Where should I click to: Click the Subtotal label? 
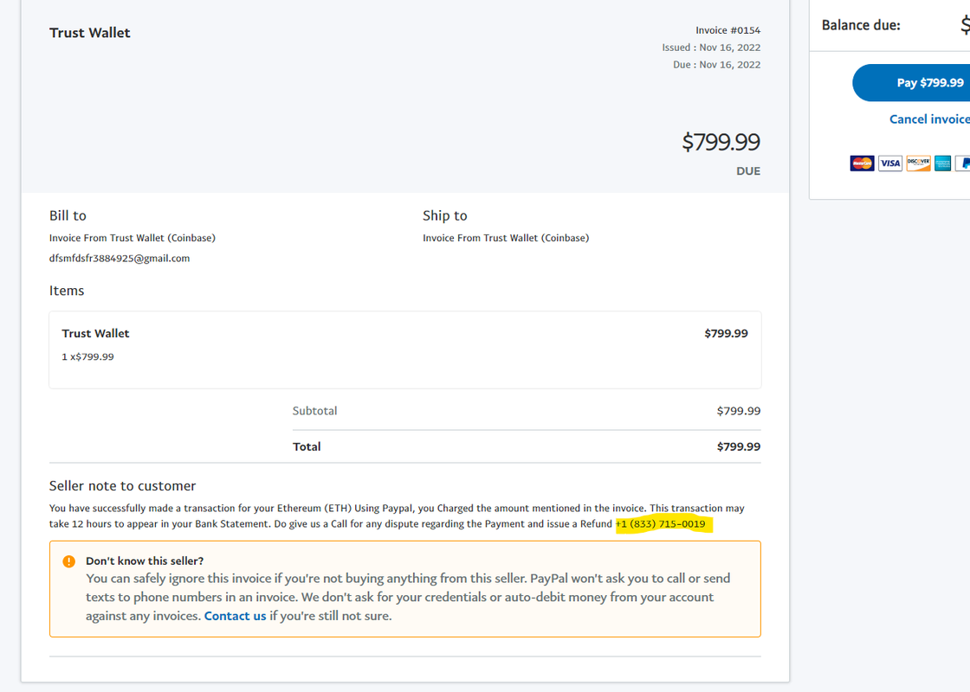314,411
